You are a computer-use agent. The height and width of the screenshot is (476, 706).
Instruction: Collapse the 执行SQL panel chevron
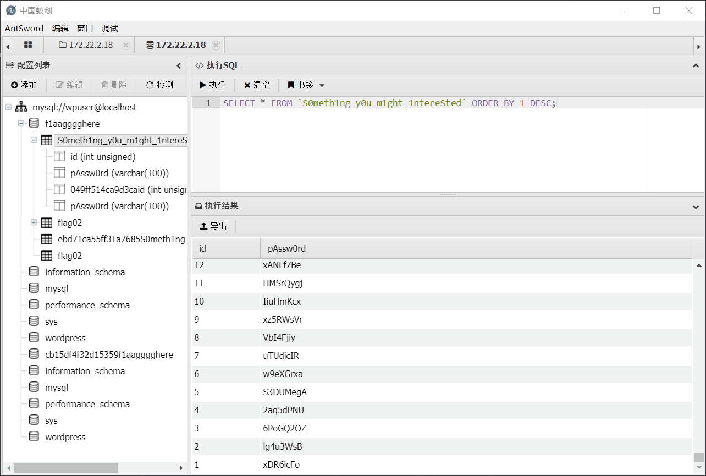(x=696, y=65)
